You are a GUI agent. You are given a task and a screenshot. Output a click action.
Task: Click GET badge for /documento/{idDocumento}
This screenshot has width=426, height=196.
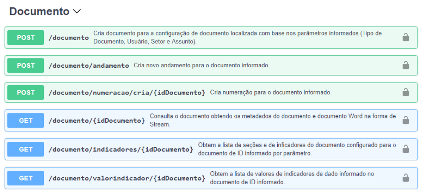click(26, 121)
